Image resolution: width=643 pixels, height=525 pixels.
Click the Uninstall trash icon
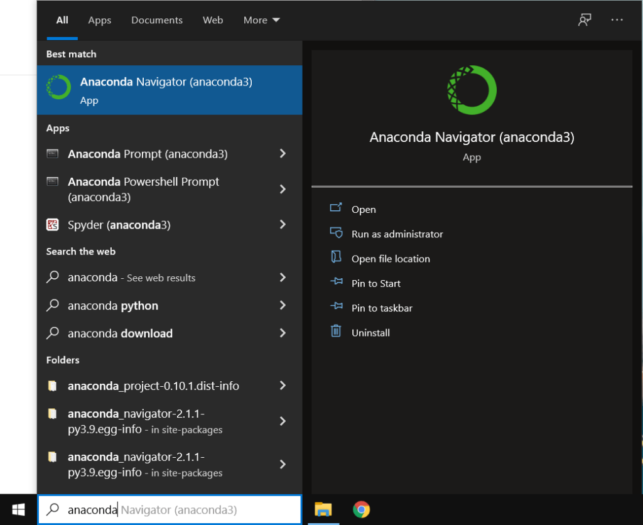click(x=337, y=332)
